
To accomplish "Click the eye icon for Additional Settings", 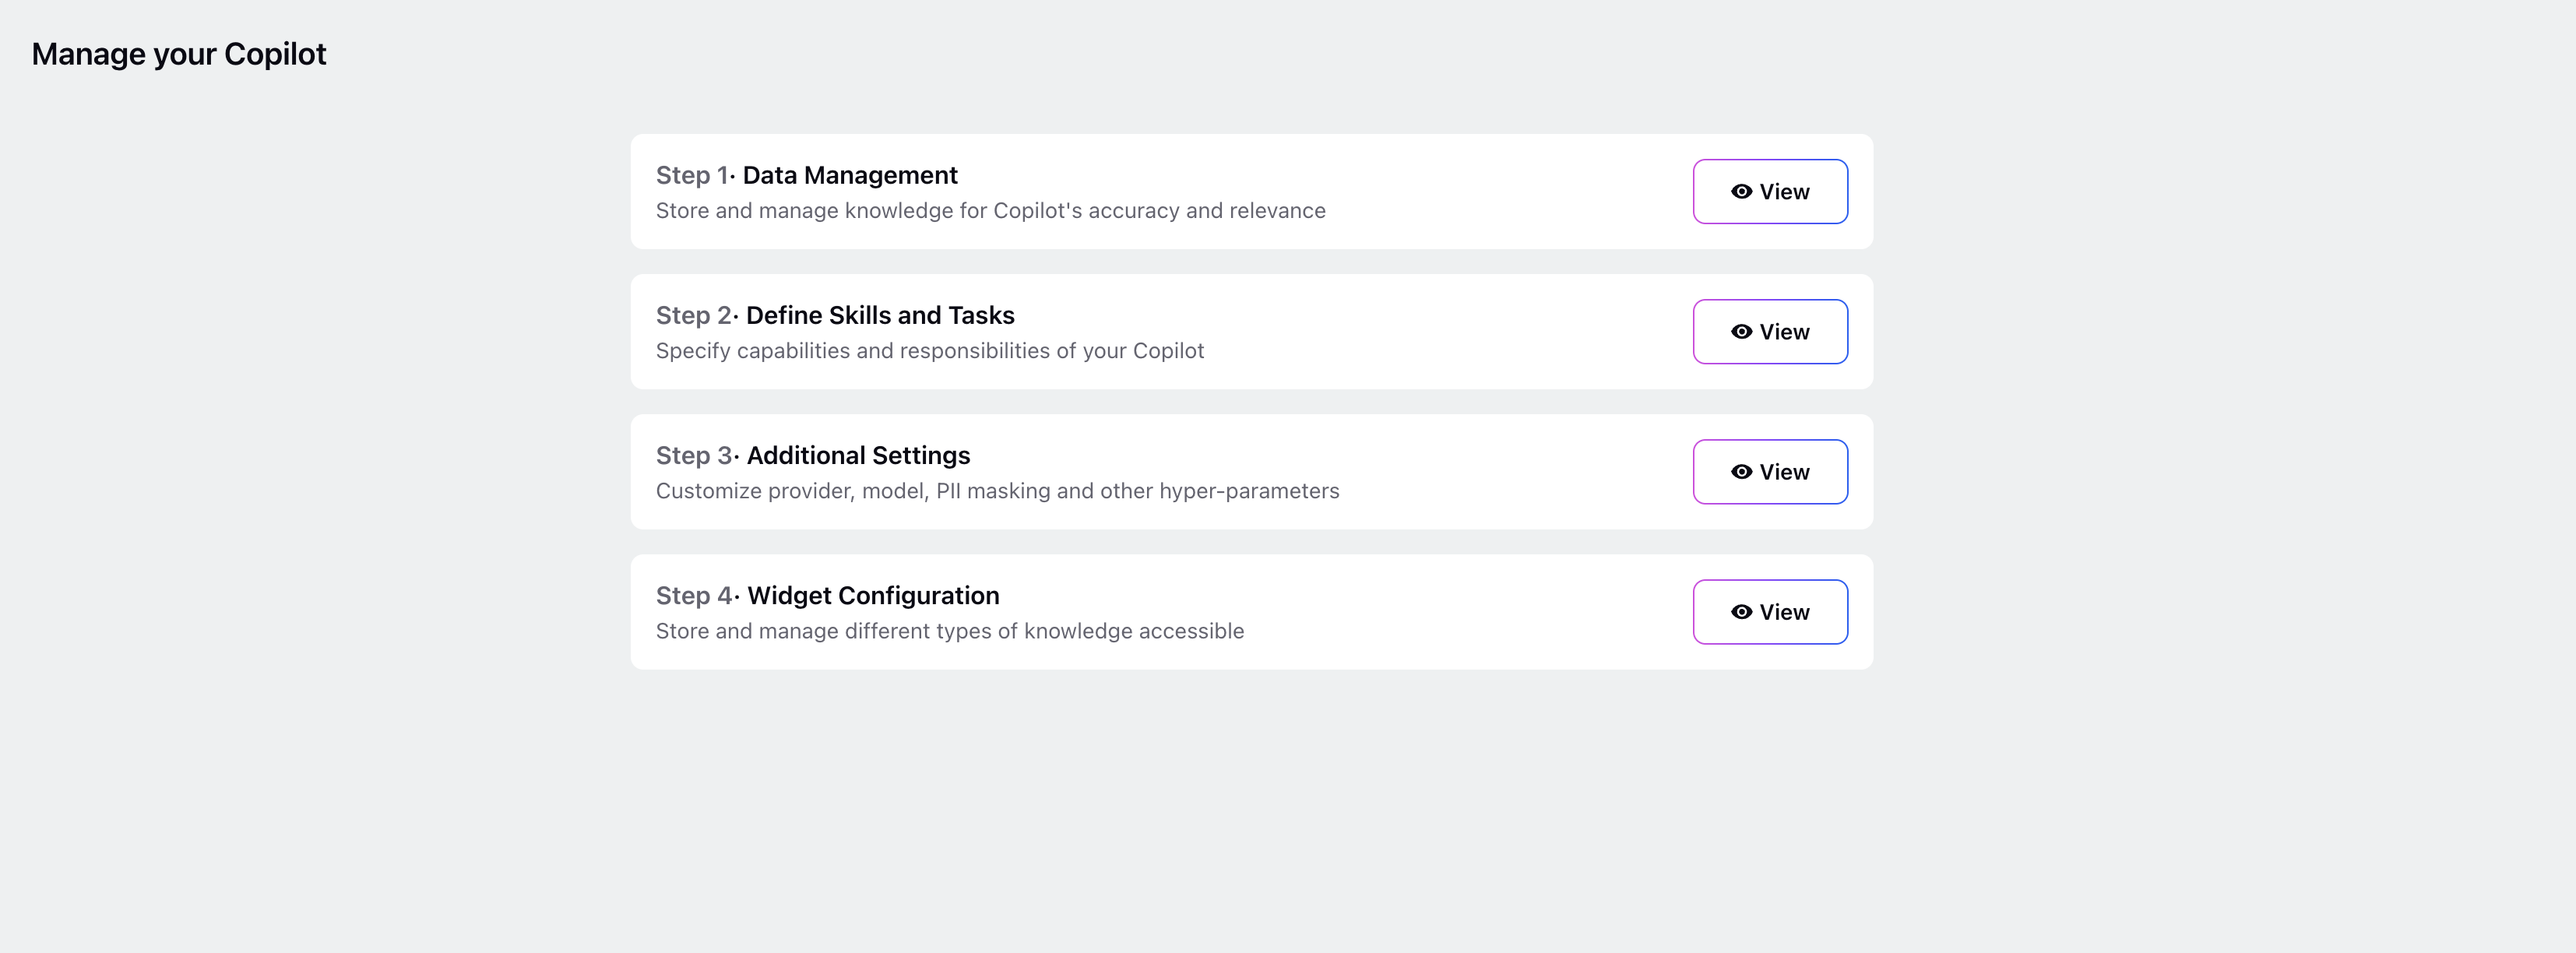I will pyautogui.click(x=1741, y=471).
